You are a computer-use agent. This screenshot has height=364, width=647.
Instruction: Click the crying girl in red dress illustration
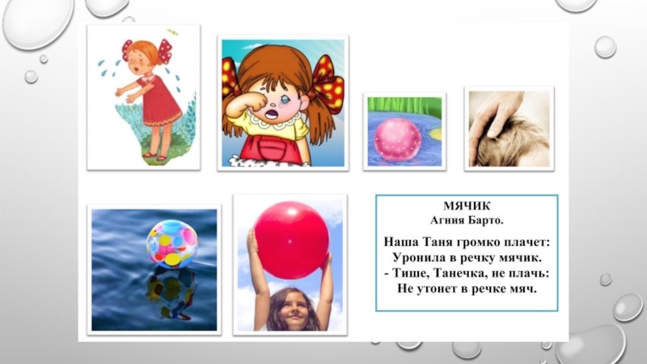[x=144, y=97]
